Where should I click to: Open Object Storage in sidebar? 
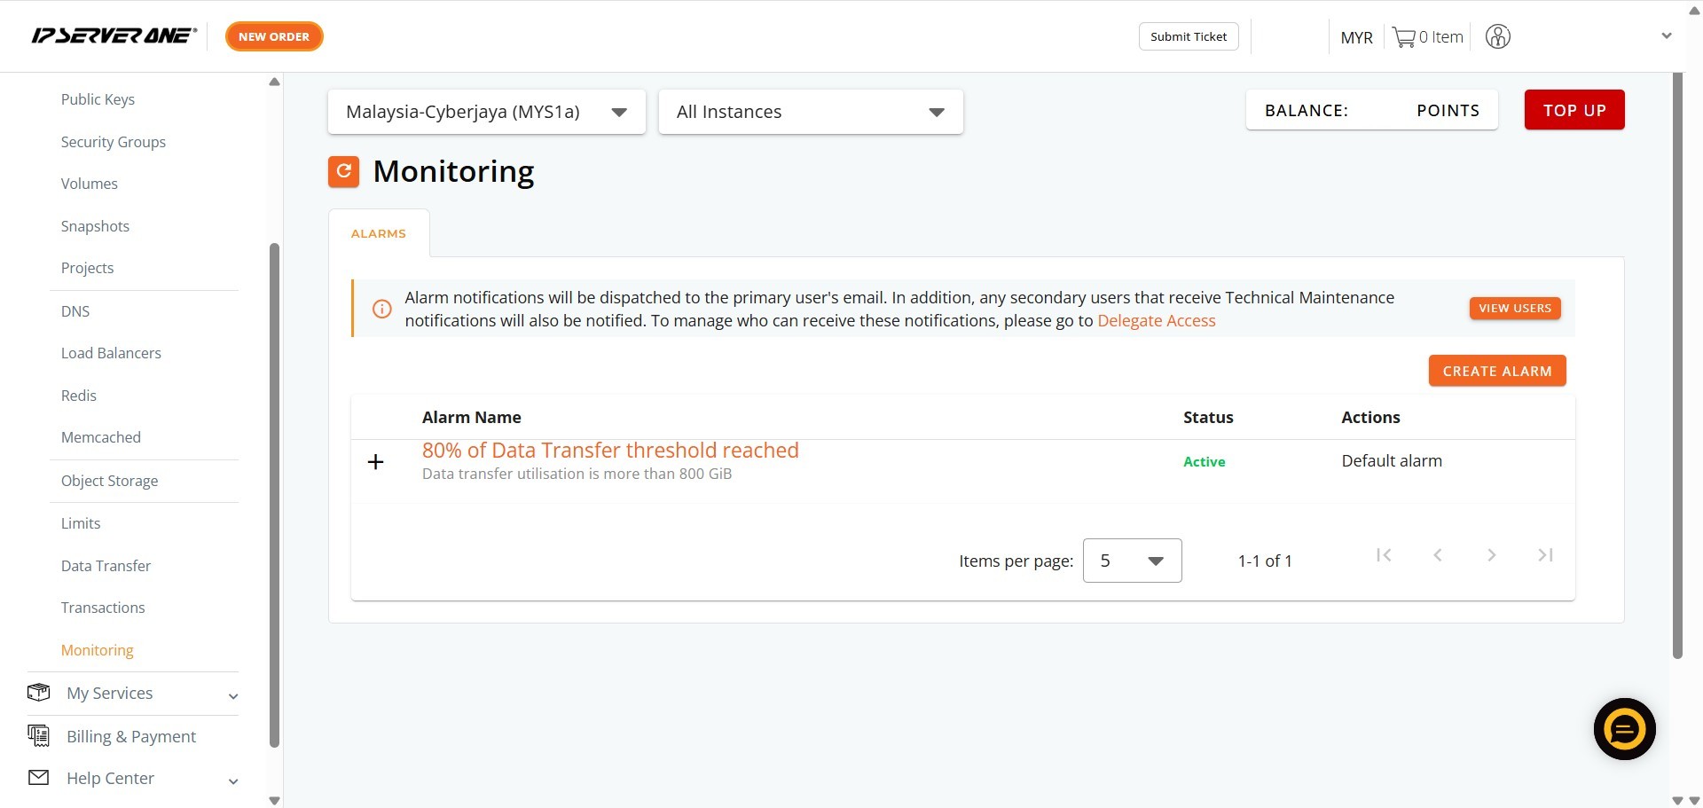tap(109, 481)
